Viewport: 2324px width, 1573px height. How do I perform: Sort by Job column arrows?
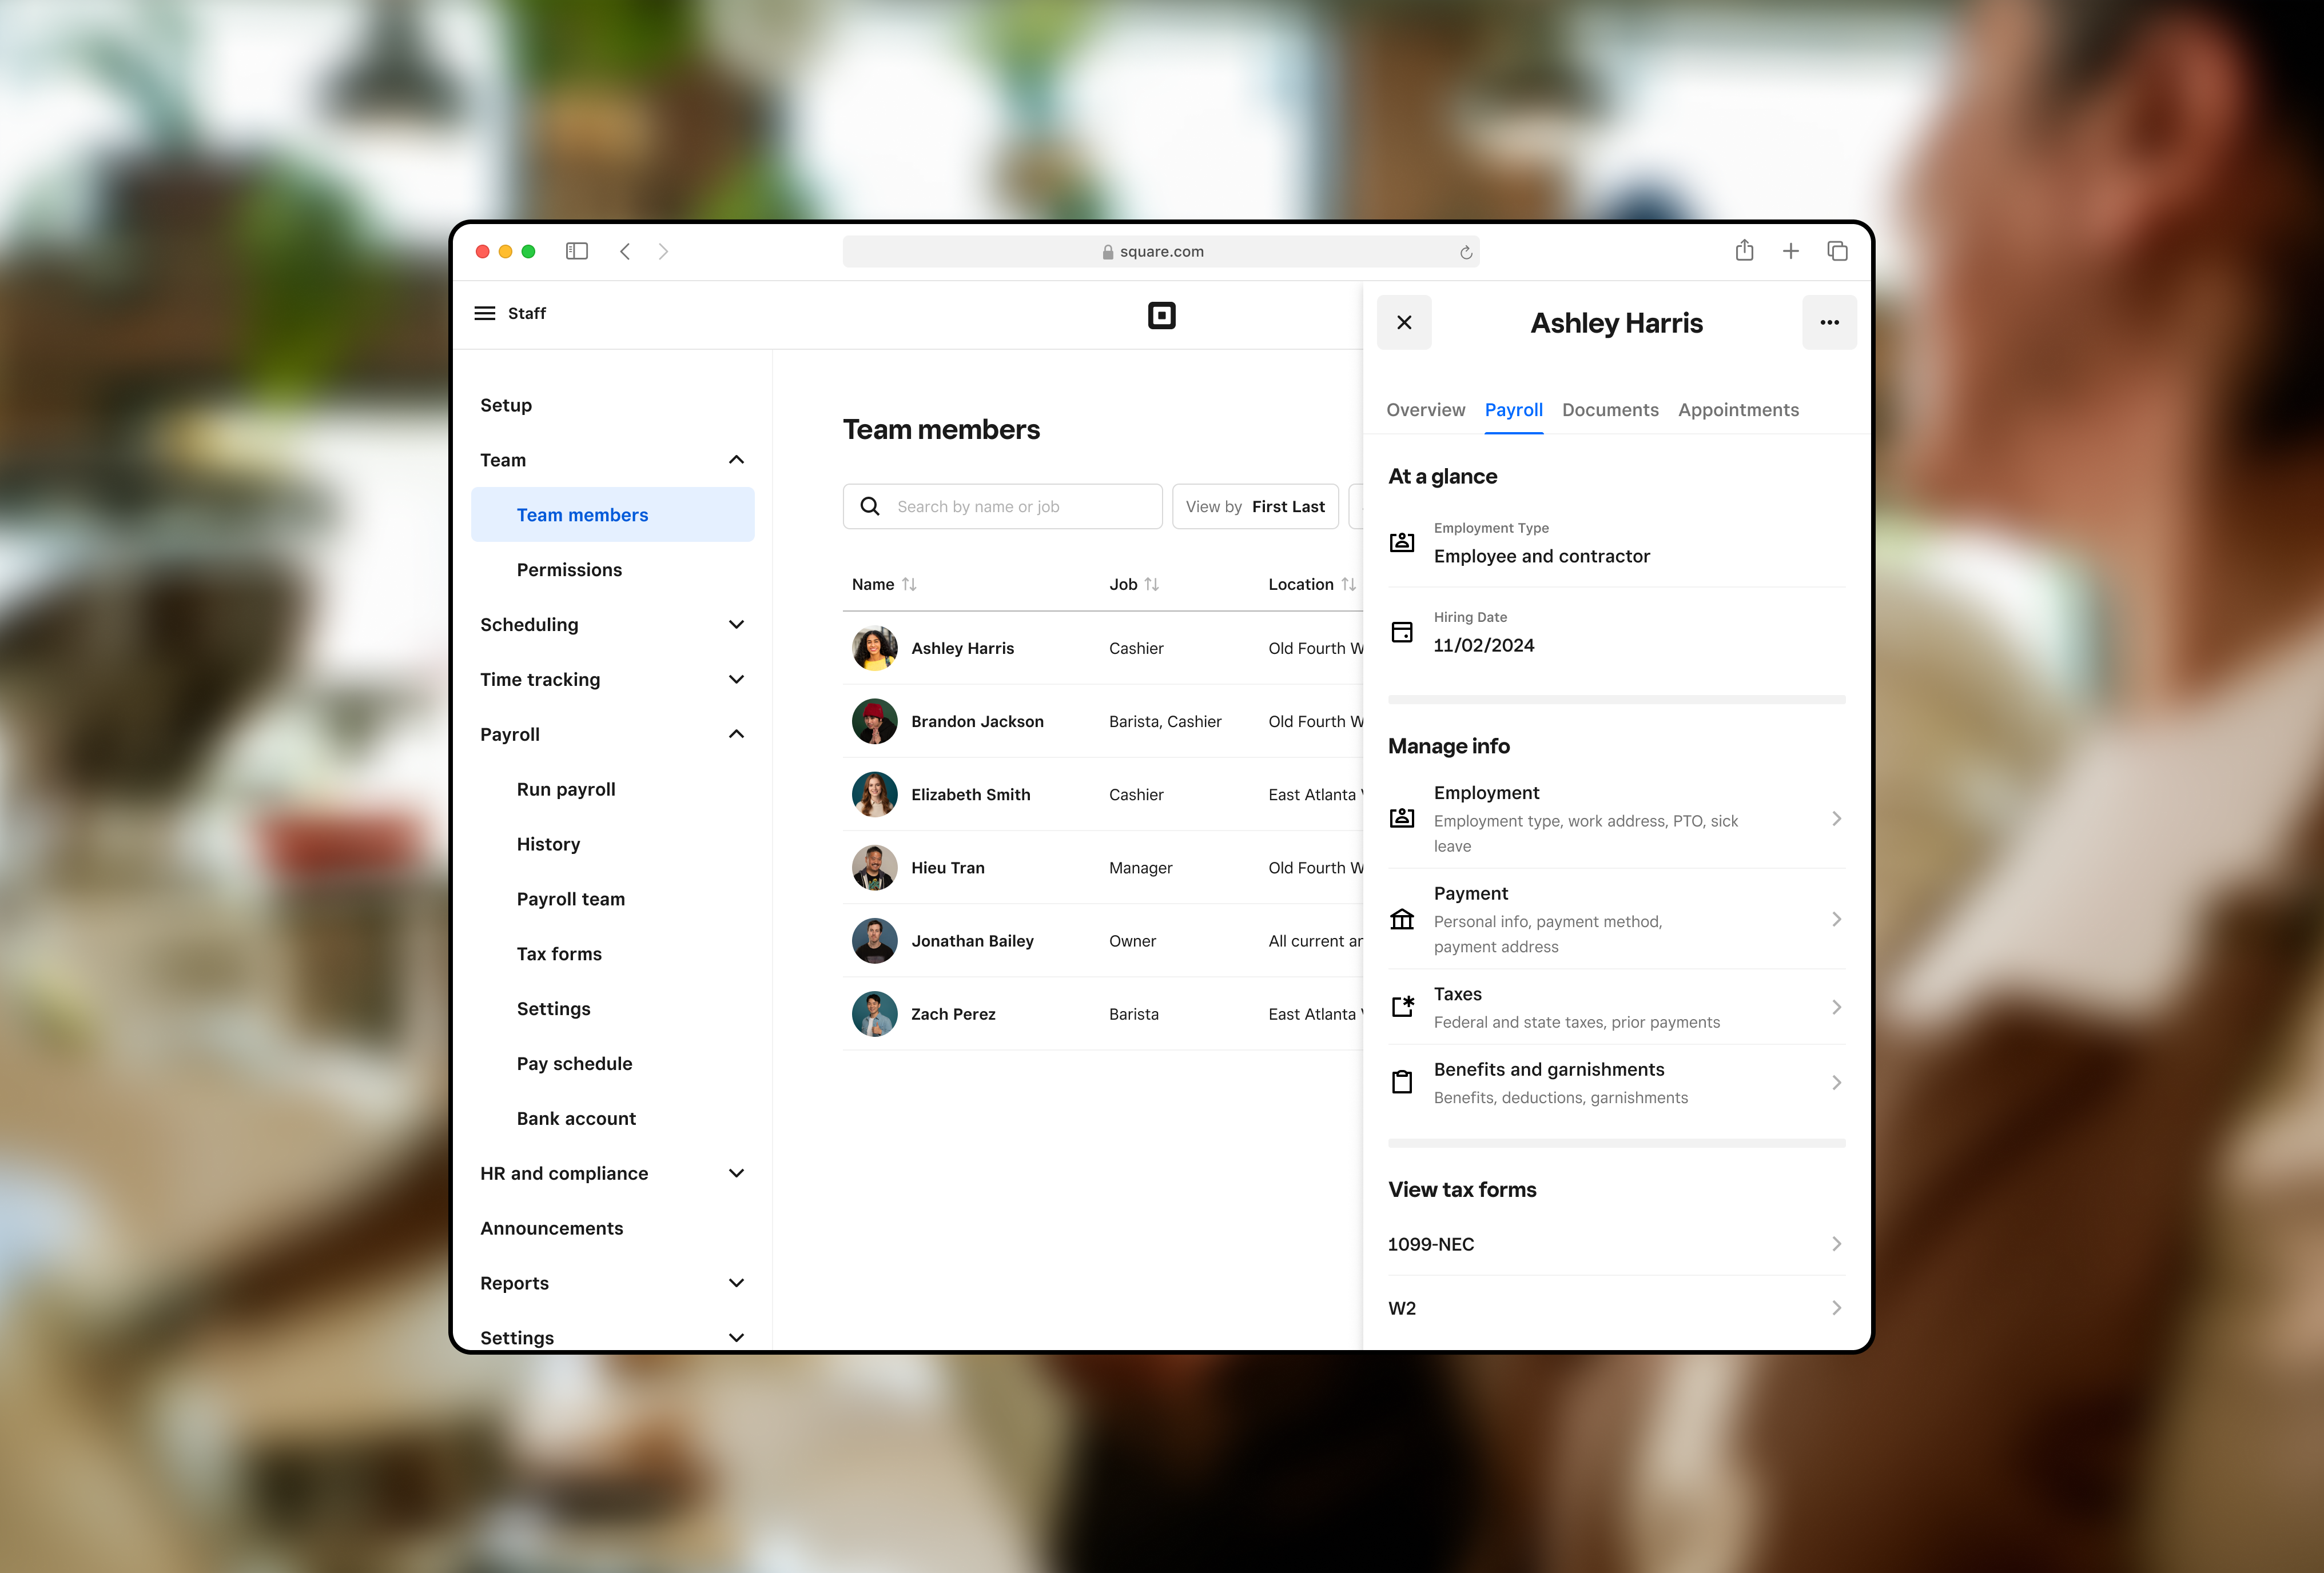point(1152,585)
